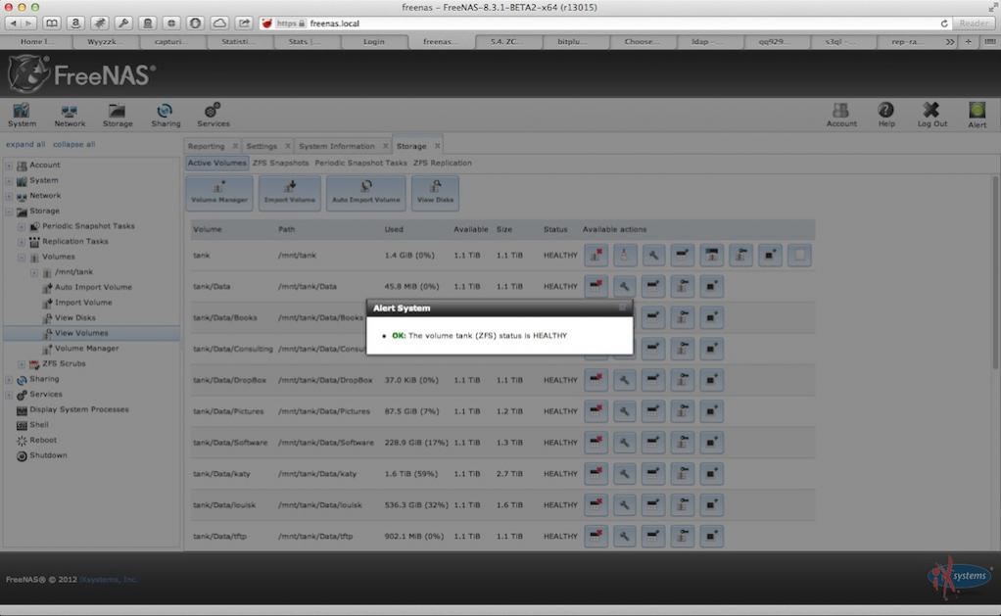Click the /mnt/tank/Data/Pictures path cell
The height and width of the screenshot is (616, 1001).
click(x=323, y=411)
